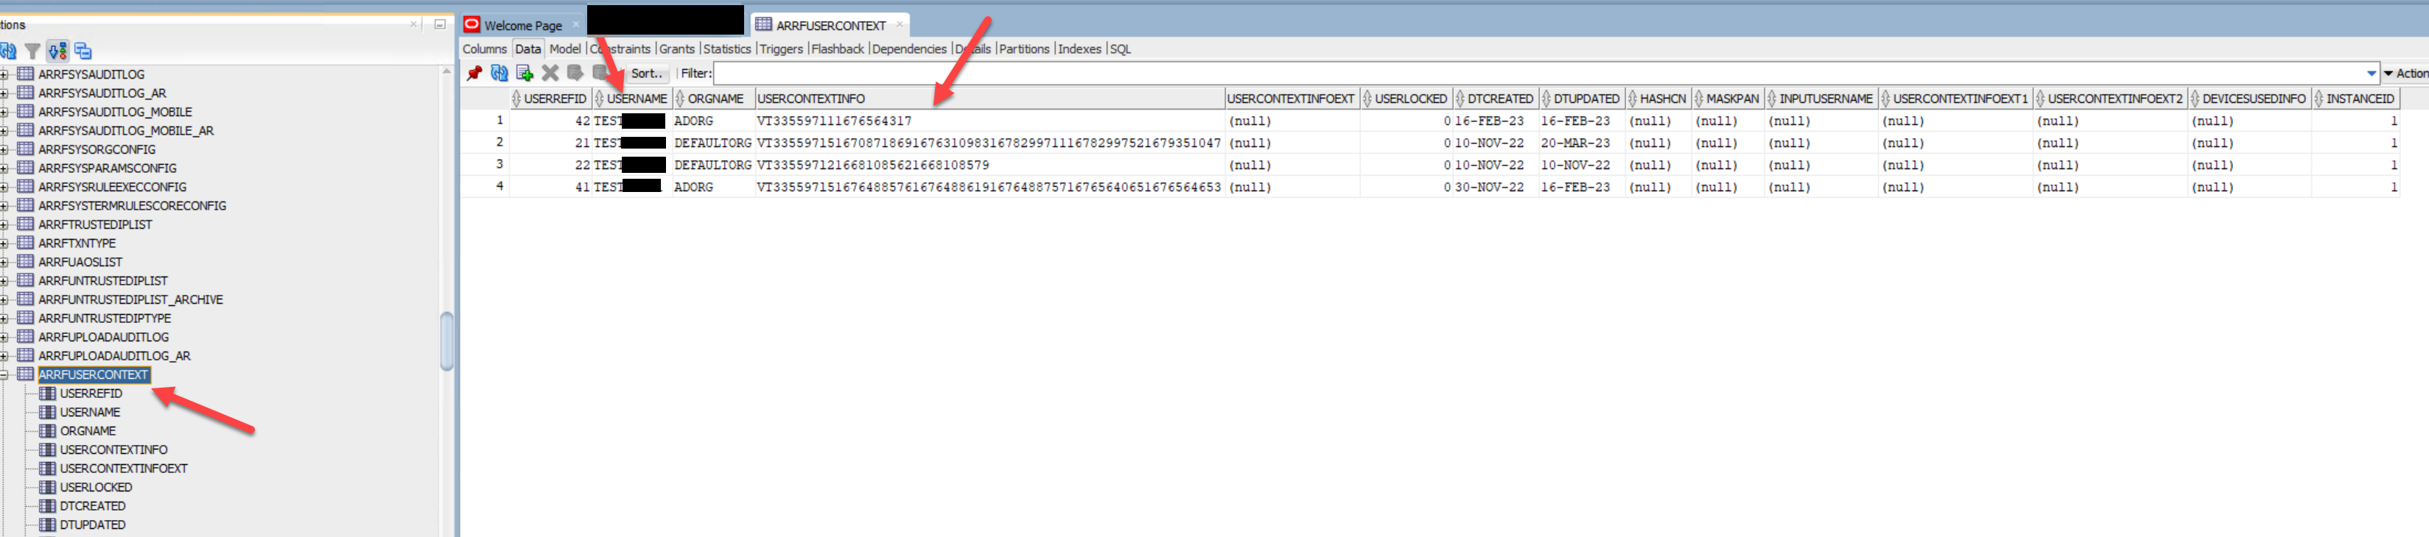The width and height of the screenshot is (2429, 537).
Task: Minimize the Connections panel
Action: (x=439, y=24)
